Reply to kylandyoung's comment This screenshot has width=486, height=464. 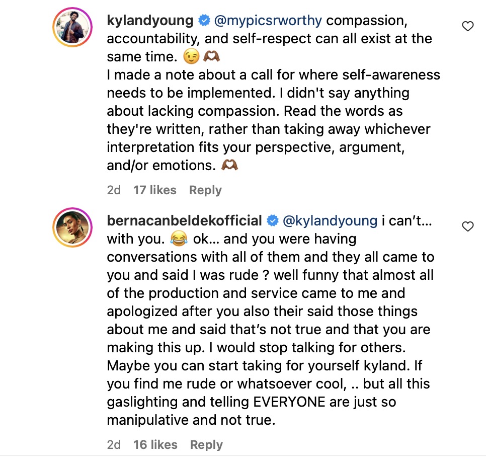(x=205, y=190)
